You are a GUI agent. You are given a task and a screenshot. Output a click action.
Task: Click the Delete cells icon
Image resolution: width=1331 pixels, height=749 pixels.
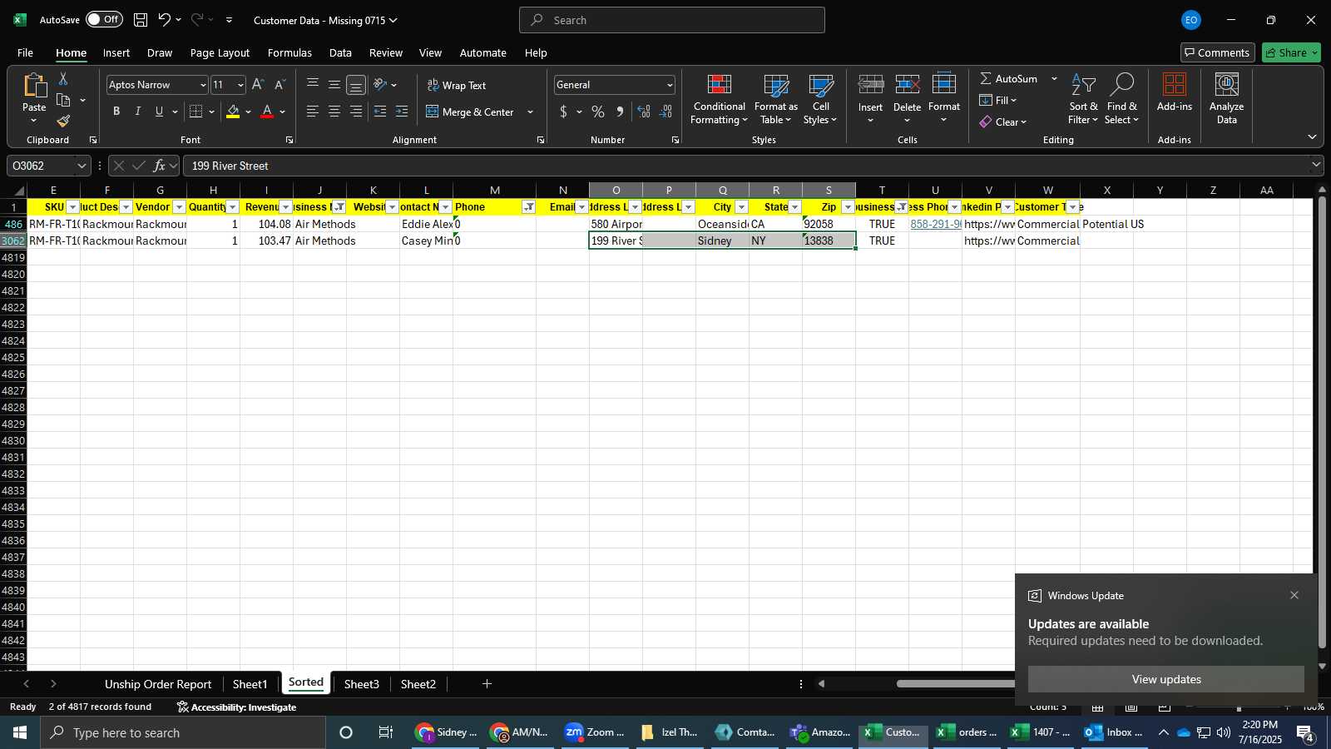point(907,85)
